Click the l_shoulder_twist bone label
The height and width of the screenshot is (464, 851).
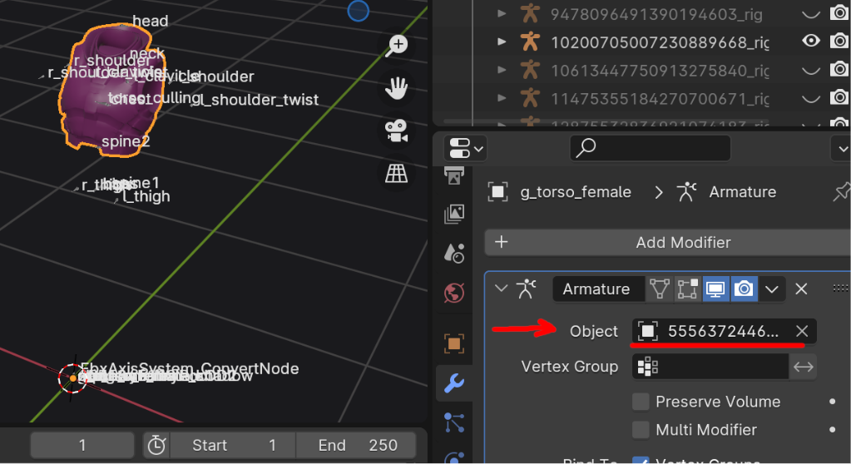260,100
